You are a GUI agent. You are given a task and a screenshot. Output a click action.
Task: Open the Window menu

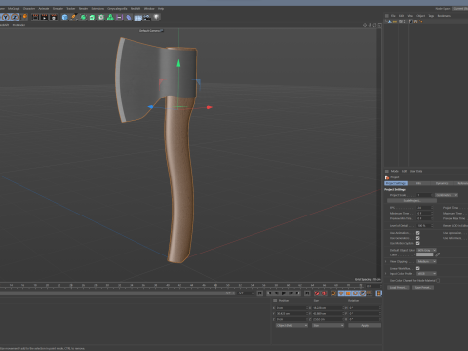[149, 8]
